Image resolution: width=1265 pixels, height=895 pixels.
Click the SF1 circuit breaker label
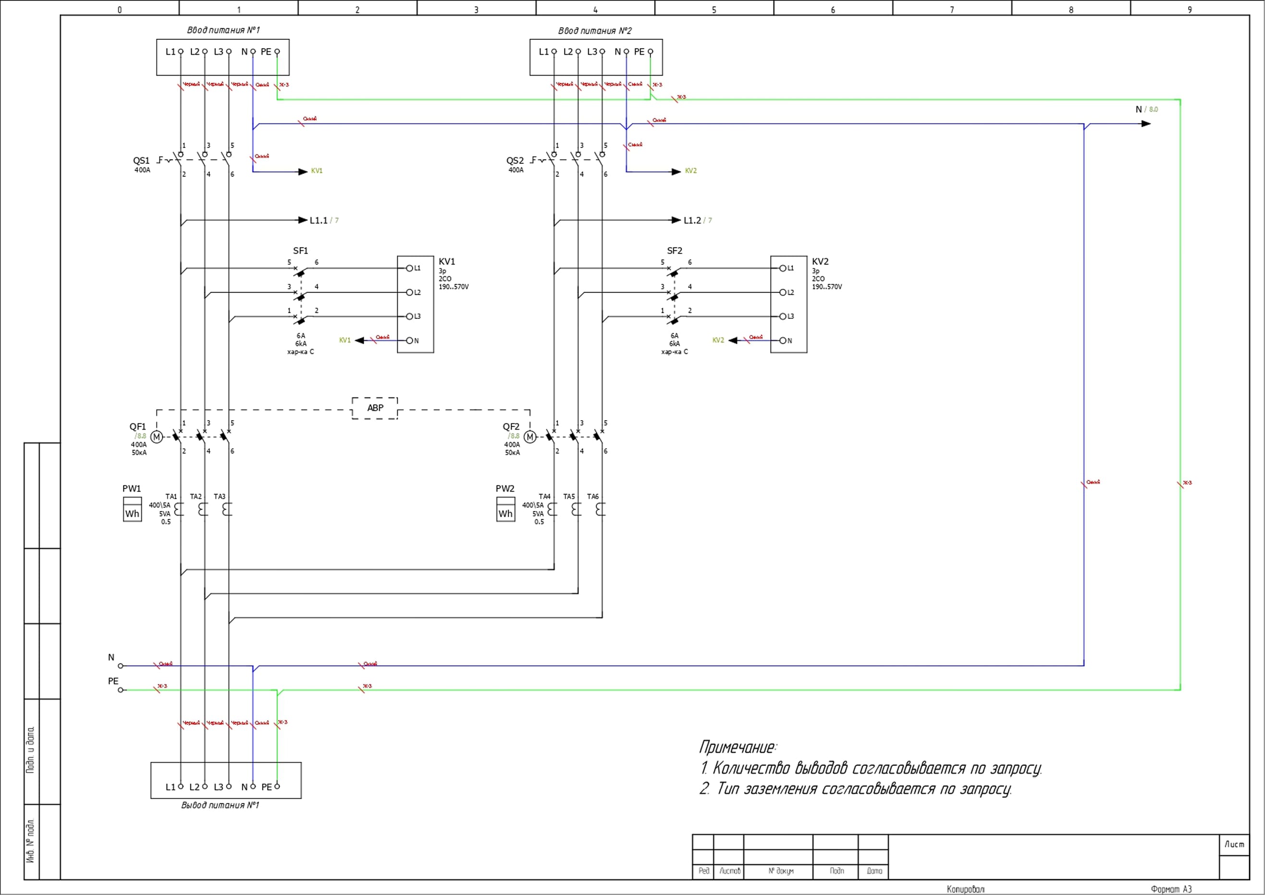300,251
